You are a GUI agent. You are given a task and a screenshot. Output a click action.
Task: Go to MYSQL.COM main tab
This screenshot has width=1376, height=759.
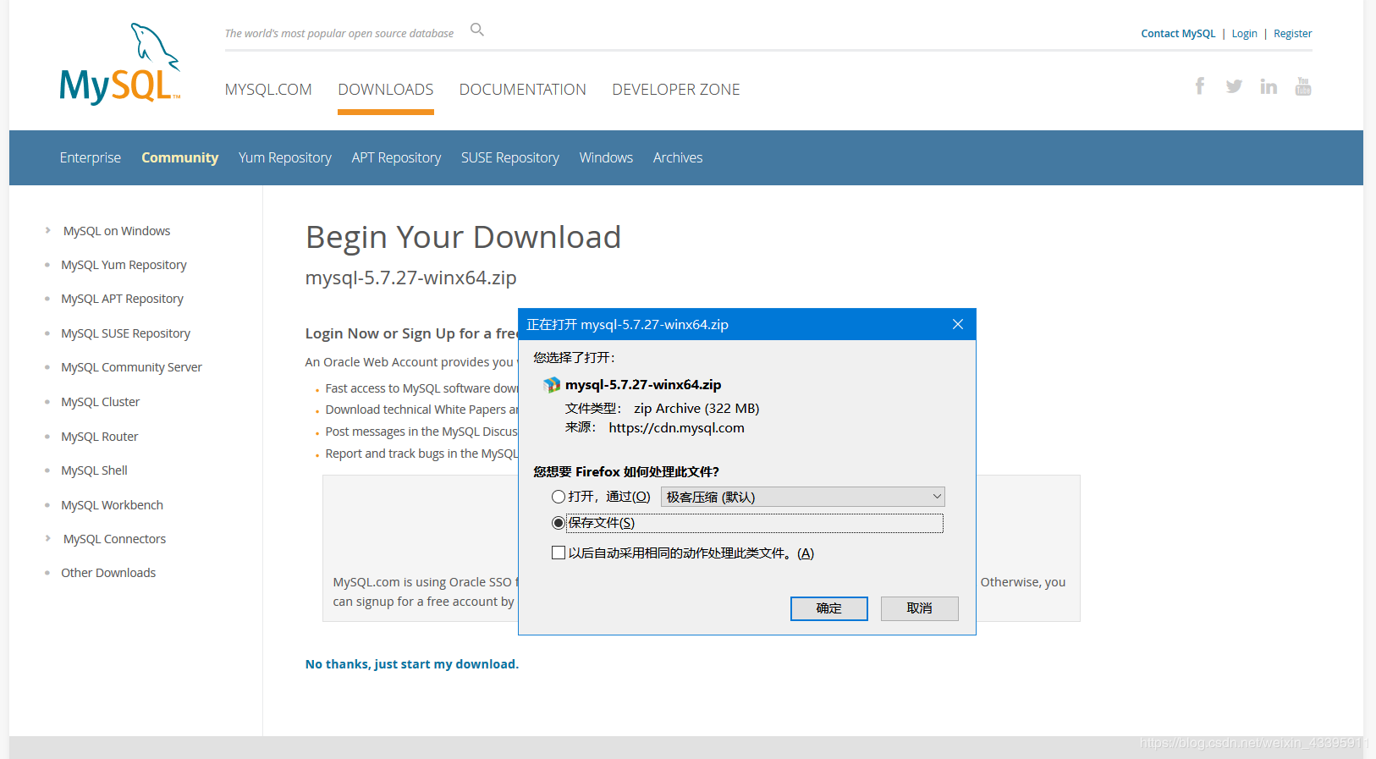[268, 90]
